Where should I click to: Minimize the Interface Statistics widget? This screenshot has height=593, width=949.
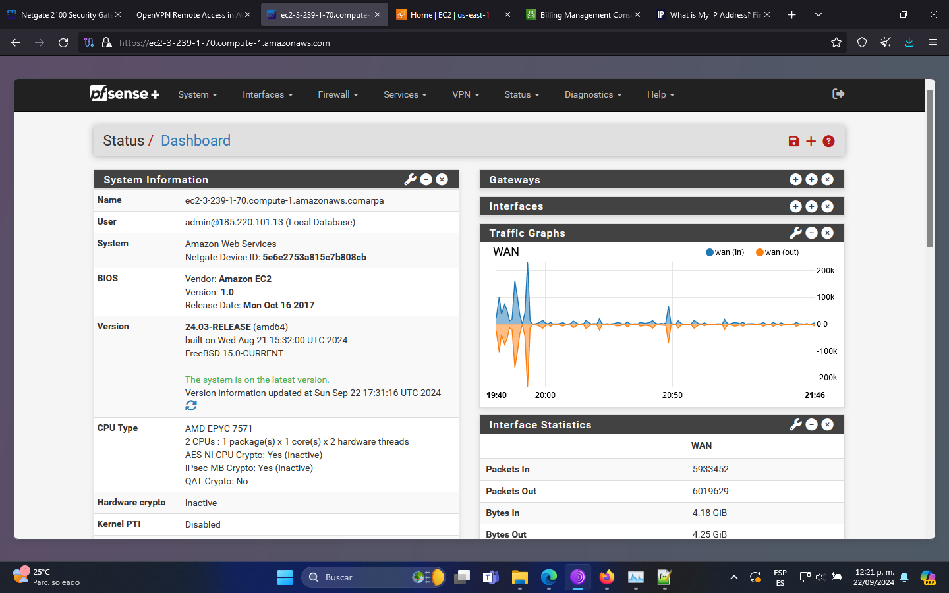[812, 424]
